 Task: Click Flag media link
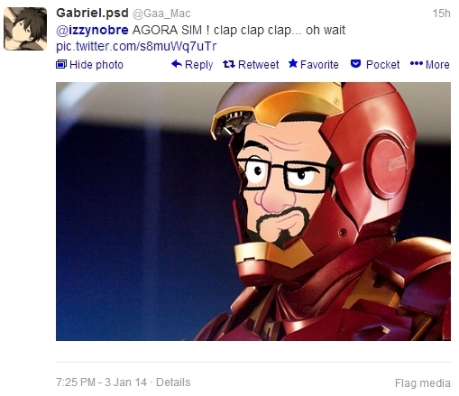tap(423, 383)
